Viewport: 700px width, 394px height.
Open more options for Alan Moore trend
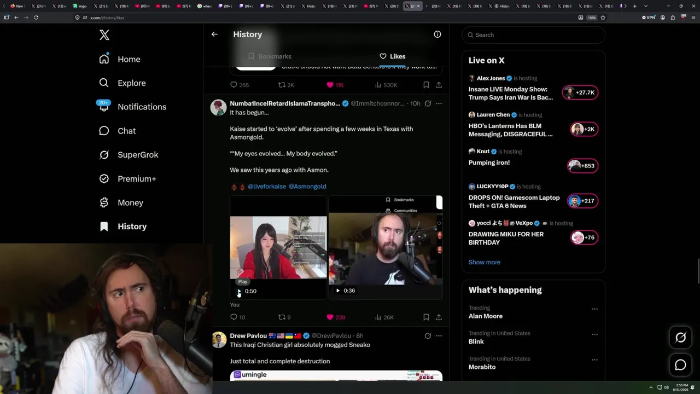(594, 309)
